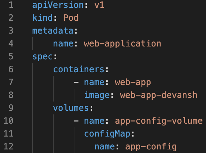The height and width of the screenshot is (153, 206).
Task: Click the apiVersion key on line 1
Action: click(58, 5)
